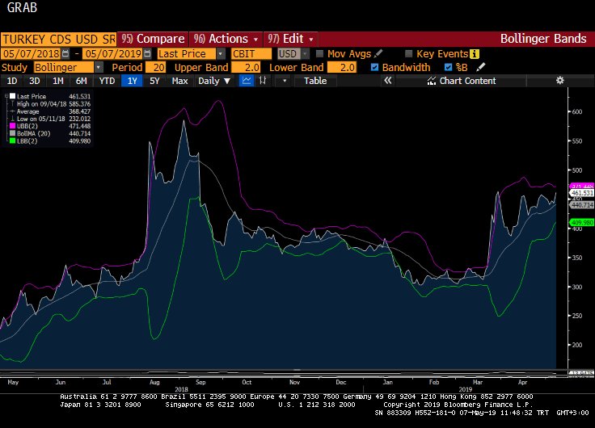
Task: Click the gray BollMA (20) legend swatch
Action: pyautogui.click(x=12, y=133)
